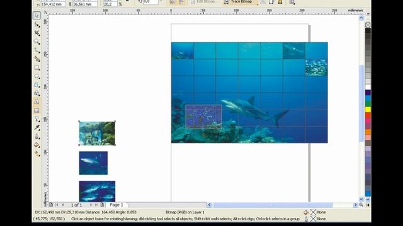Click the cursor coordinates '( 45,775; 152,550 )'
Screen dimensions: 403x226
coord(49,219)
